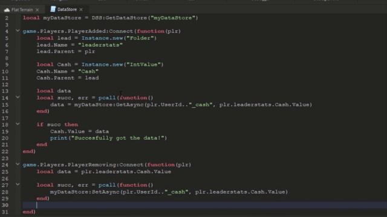Click the "Cash" string on line 10

[x=88, y=71]
